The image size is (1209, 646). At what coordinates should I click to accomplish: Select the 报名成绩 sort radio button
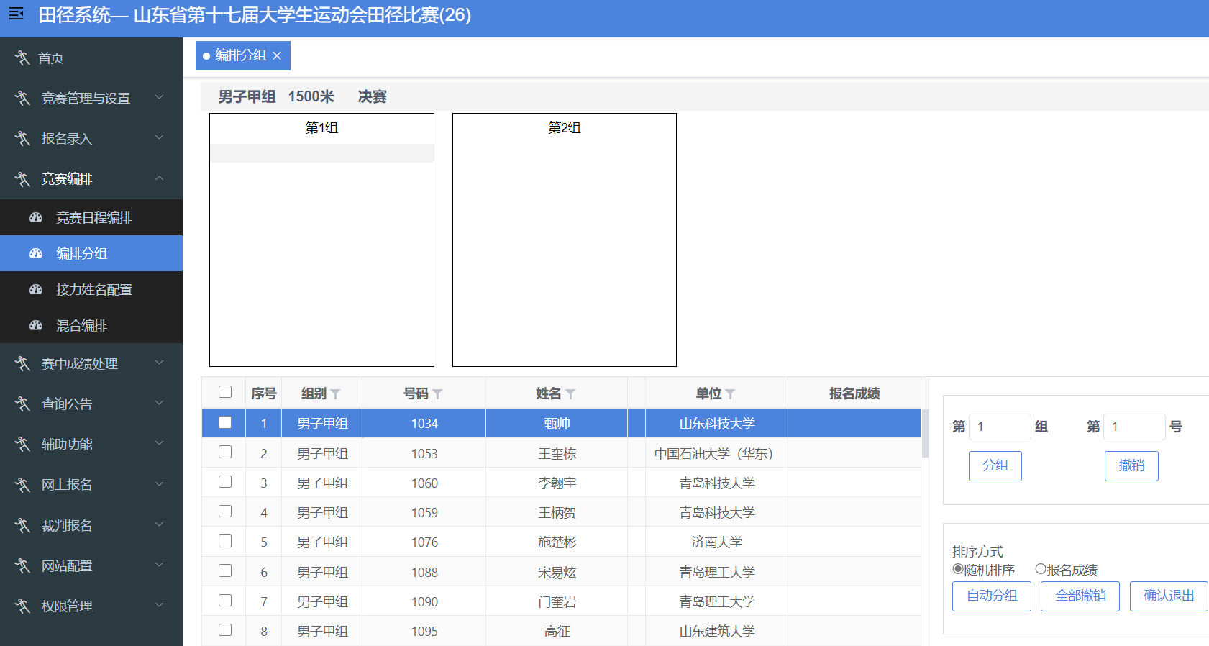[1040, 569]
